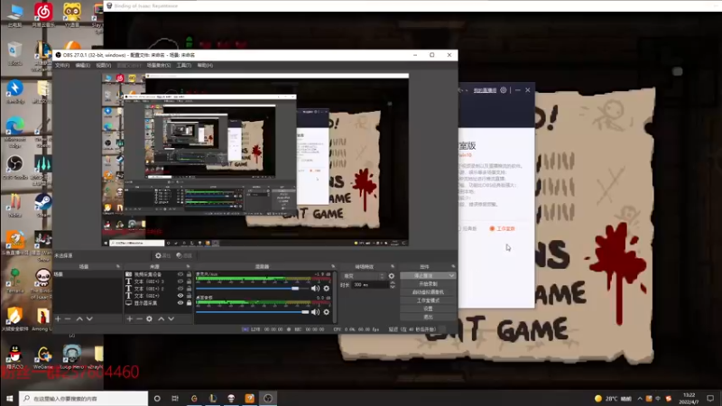
Task: Toggle visibility of 文本 (GDI+) 2 source
Action: point(180,289)
